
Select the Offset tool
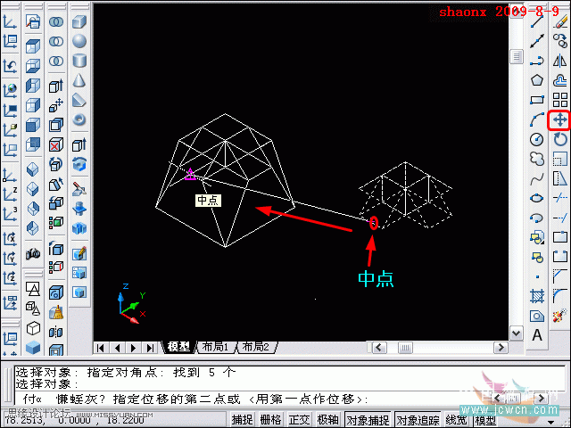[560, 80]
